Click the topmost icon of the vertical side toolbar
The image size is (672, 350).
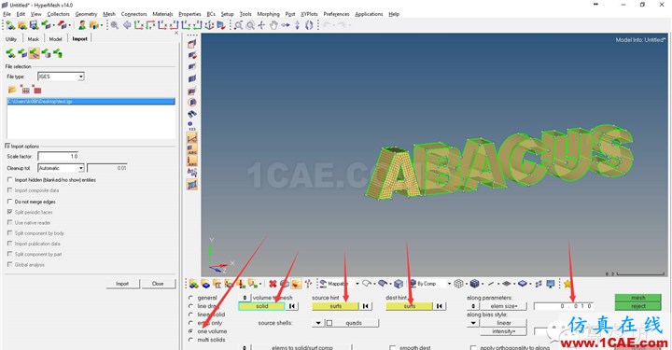pos(192,44)
